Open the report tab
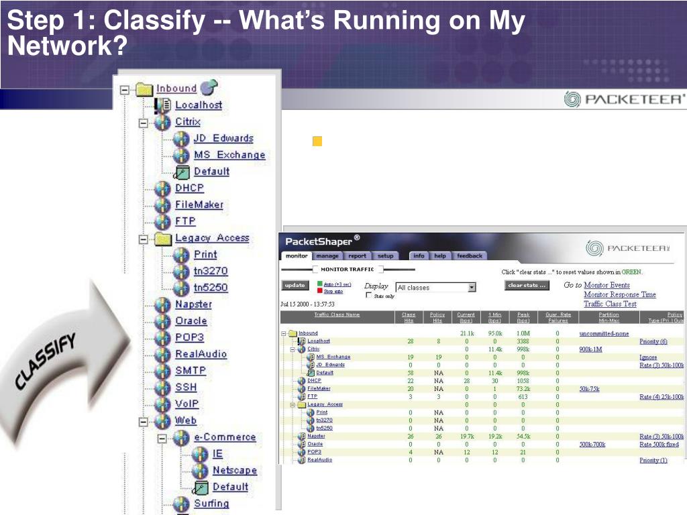Image resolution: width=687 pixels, height=515 pixels. click(357, 255)
